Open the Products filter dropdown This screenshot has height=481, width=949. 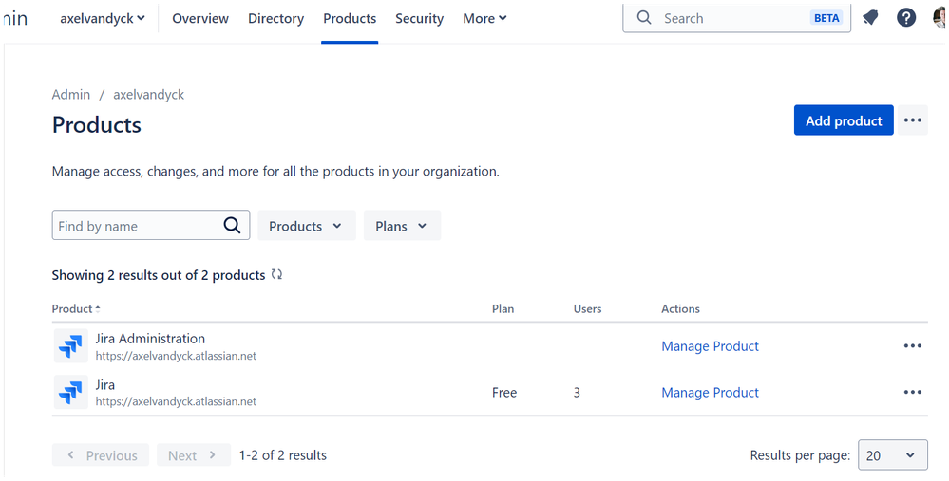pyautogui.click(x=307, y=226)
